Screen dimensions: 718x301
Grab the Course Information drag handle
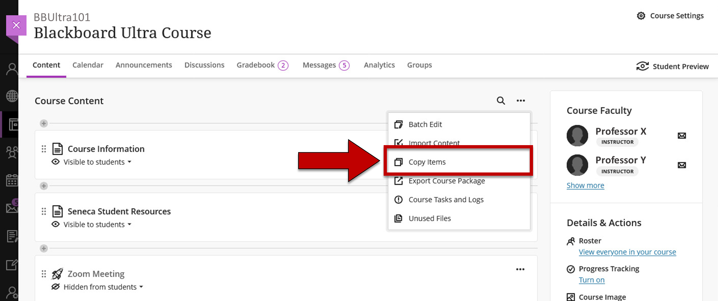pyautogui.click(x=44, y=149)
